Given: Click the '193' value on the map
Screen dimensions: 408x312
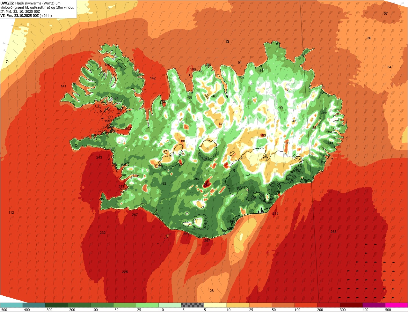Looking at the screenshot, I should 263,135.
